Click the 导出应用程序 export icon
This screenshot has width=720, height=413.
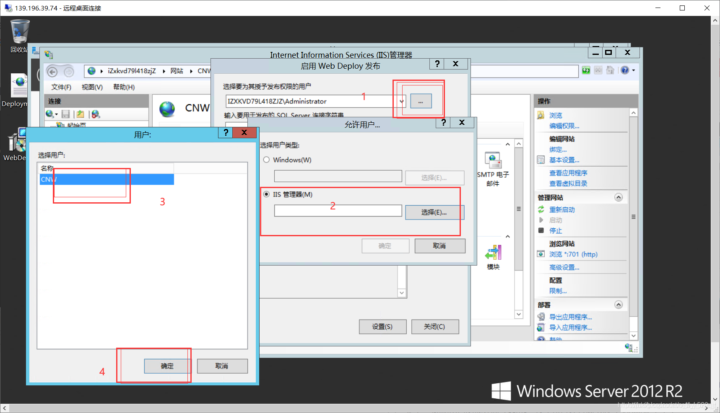541,317
